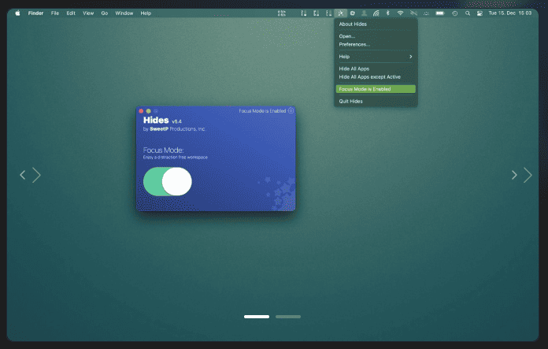Toggle the Focus Mode switch off
548x349 pixels.
coord(168,181)
